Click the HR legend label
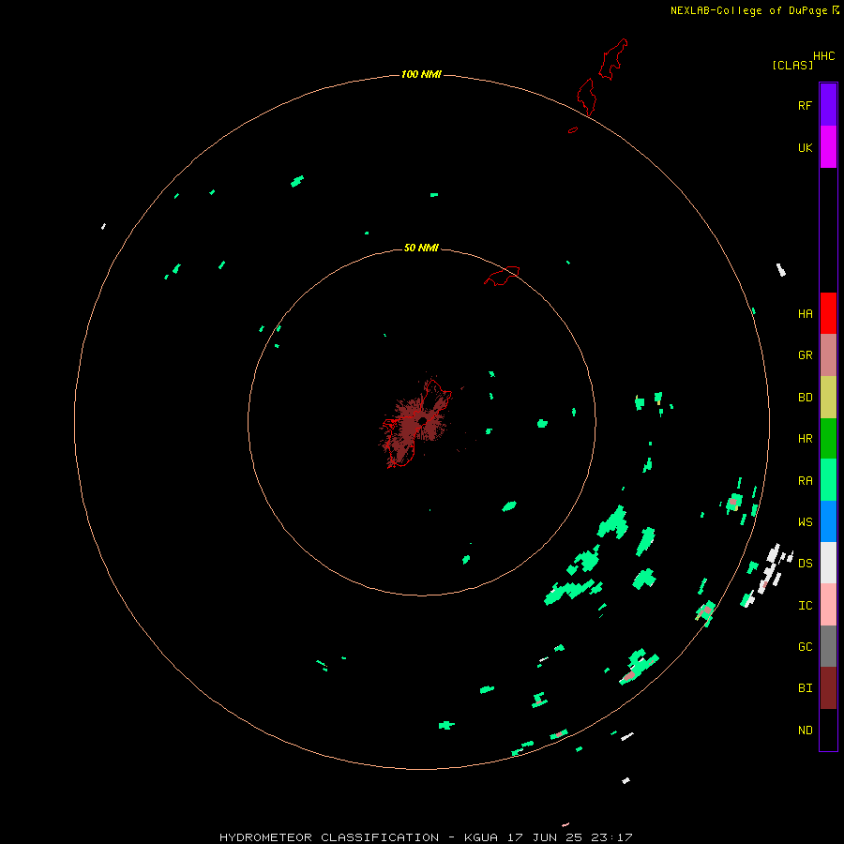The height and width of the screenshot is (844, 844). pos(805,439)
